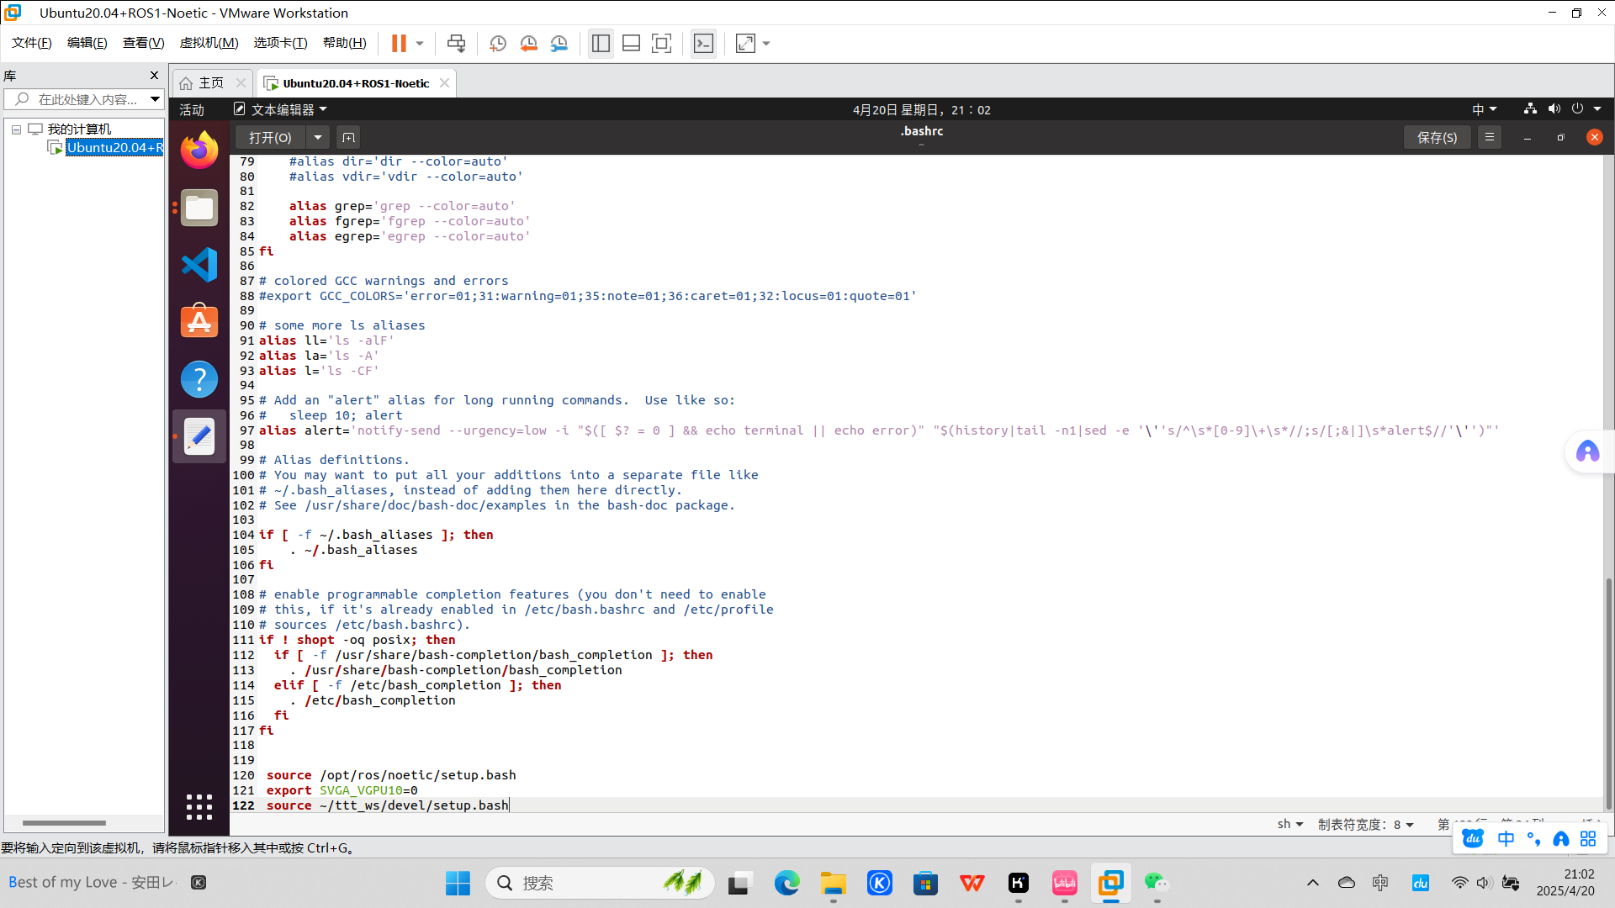Click the new document icon in gedit
Viewport: 1615px width, 908px height.
coord(348,137)
